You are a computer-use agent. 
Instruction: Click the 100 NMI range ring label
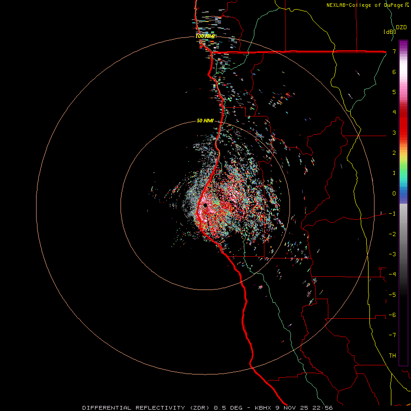[205, 36]
